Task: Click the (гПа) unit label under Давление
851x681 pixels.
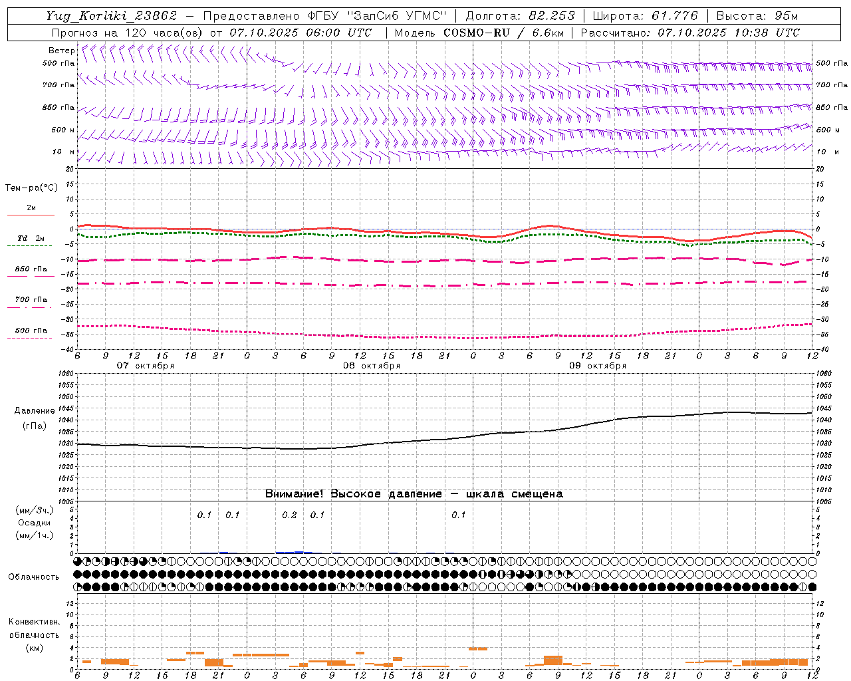Action: tap(34, 426)
